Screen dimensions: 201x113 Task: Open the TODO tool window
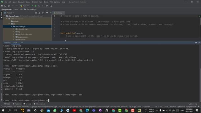coord(7,104)
